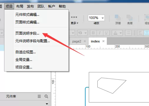
Task: Open the 布局 menu
Action: pyautogui.click(x=20, y=6)
